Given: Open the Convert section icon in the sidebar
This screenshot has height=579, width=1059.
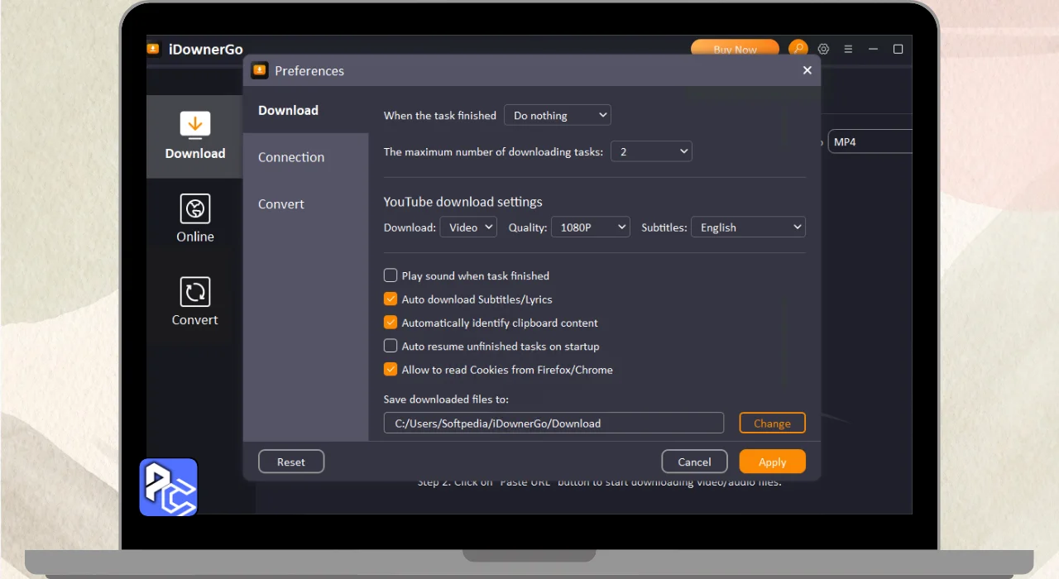Looking at the screenshot, I should click(x=194, y=292).
